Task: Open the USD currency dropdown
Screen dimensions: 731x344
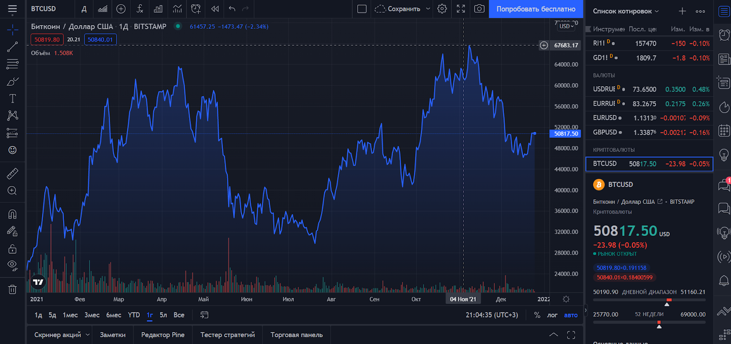Action: 567,26
